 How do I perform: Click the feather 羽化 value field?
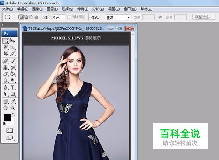coord(59,17)
